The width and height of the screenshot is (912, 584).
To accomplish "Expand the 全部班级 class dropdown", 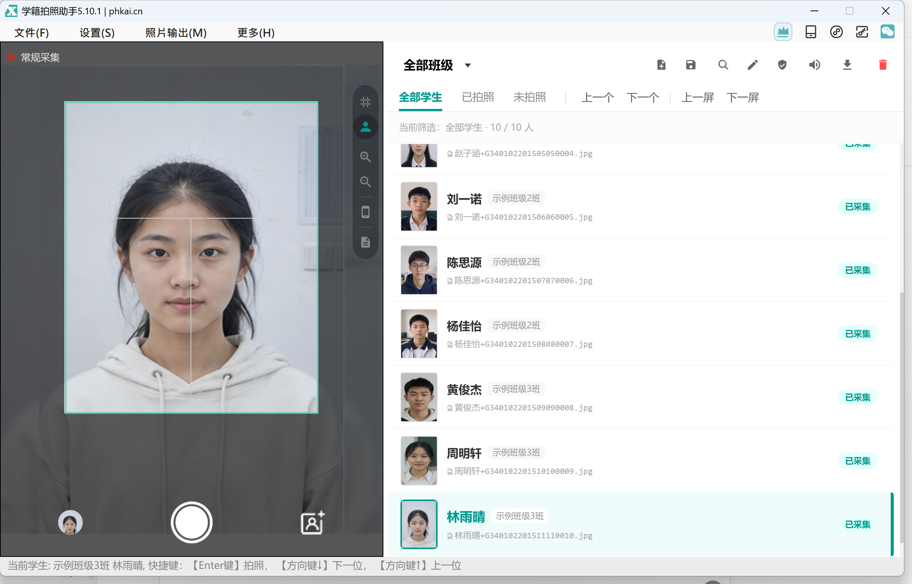I will click(468, 65).
